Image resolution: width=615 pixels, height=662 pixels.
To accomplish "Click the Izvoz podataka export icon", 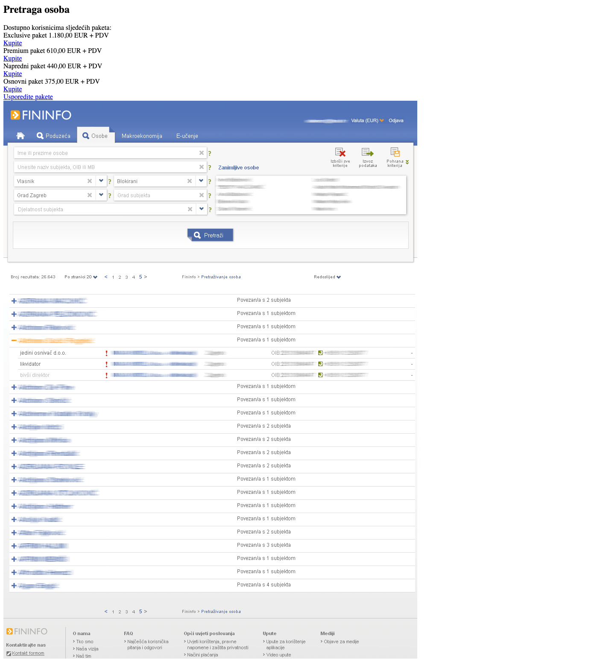I will [x=368, y=157].
